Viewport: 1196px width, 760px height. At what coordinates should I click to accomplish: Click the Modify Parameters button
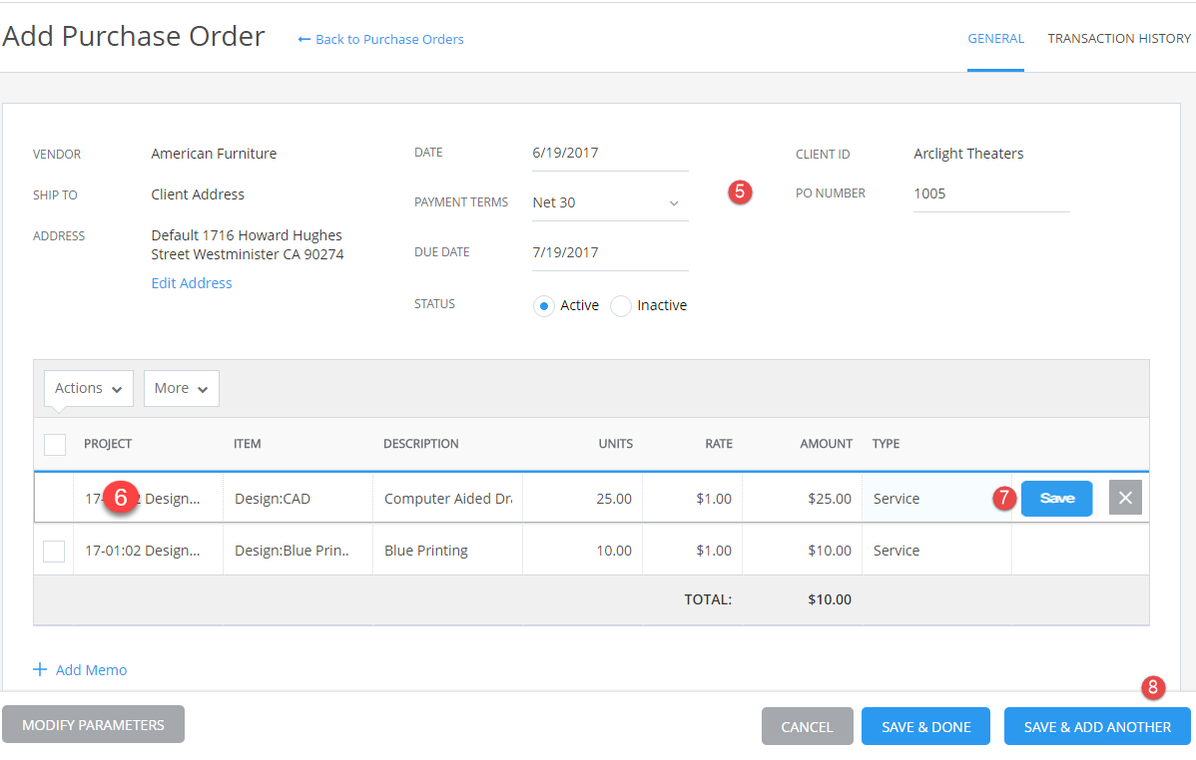93,725
